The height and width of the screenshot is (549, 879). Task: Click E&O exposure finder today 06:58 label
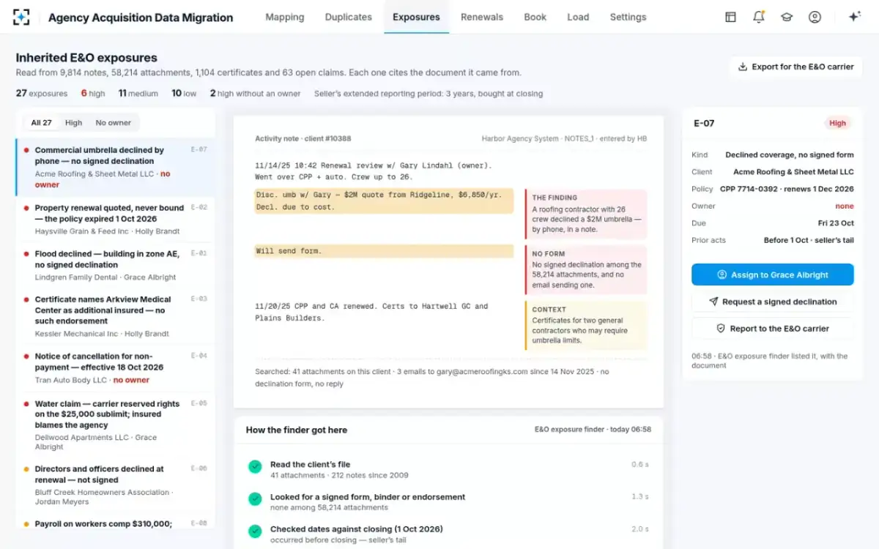pos(593,430)
